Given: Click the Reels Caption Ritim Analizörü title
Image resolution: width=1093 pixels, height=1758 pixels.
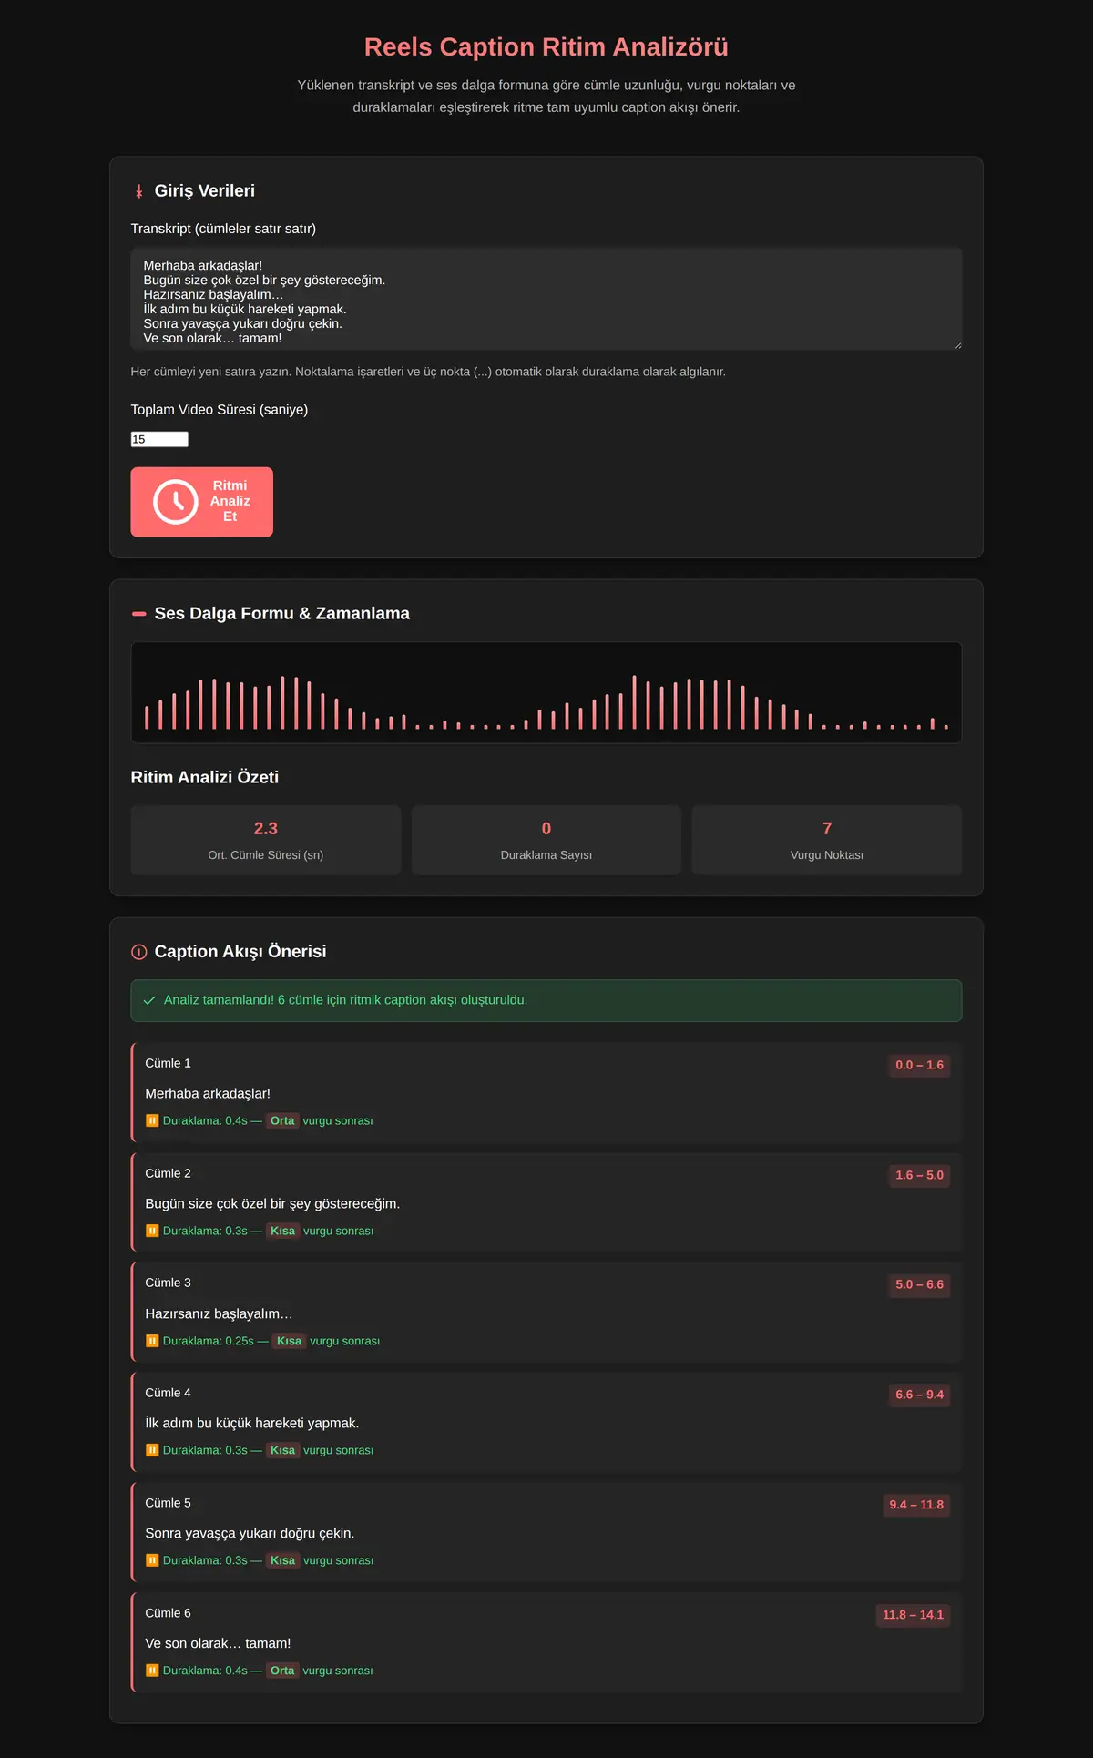Looking at the screenshot, I should click(x=546, y=47).
